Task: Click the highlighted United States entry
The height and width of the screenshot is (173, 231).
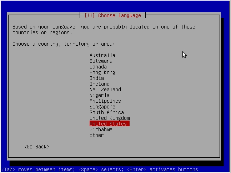Action: (110, 124)
